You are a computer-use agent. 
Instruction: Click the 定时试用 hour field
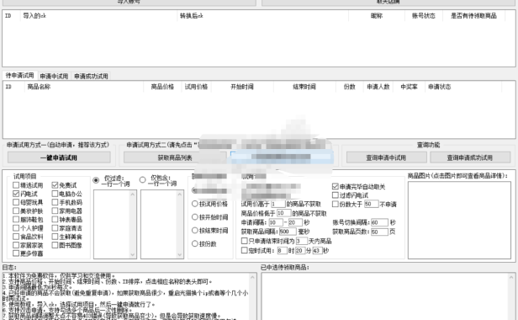tap(283, 250)
